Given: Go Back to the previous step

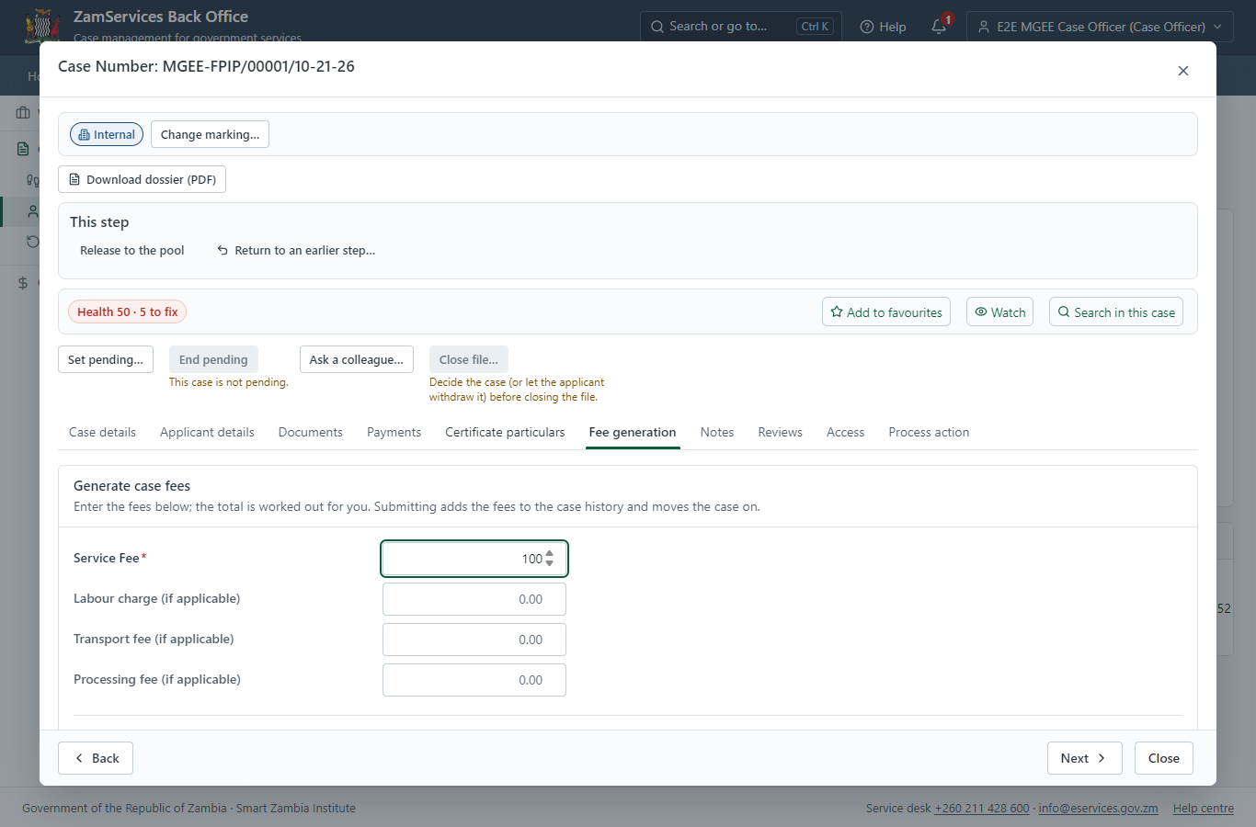Looking at the screenshot, I should pyautogui.click(x=96, y=758).
